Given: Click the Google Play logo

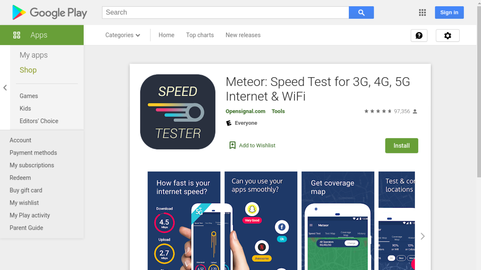Looking at the screenshot, I should coord(50,12).
